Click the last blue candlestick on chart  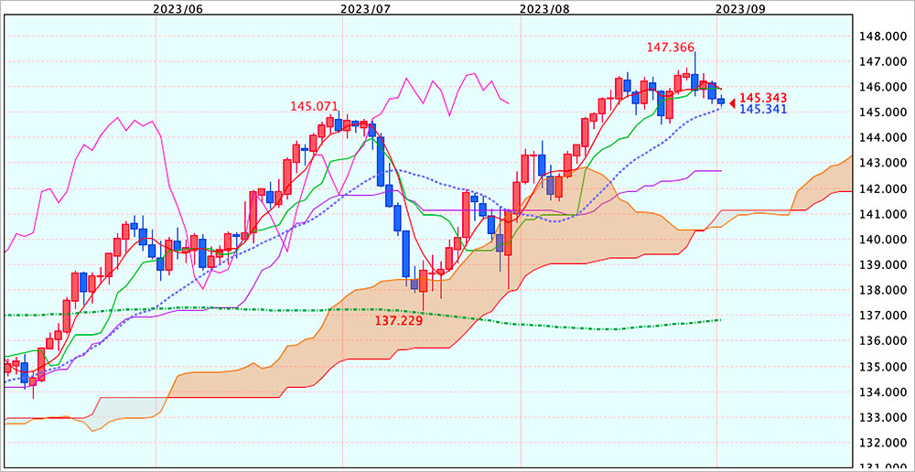point(721,101)
